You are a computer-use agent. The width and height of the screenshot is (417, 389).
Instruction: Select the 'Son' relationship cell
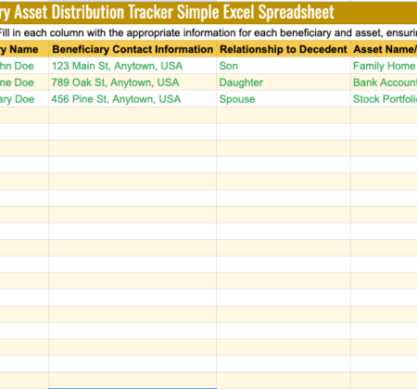[284, 66]
